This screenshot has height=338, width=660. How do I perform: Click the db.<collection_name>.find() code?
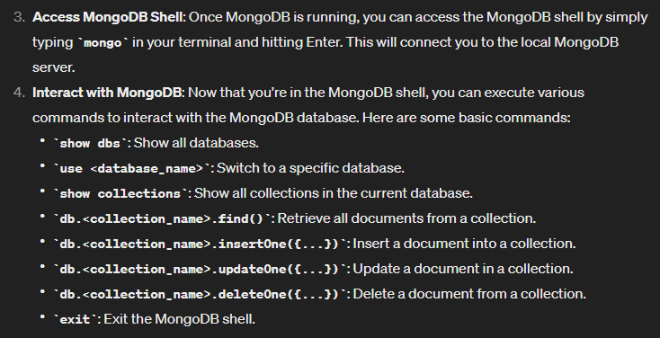[x=162, y=218]
